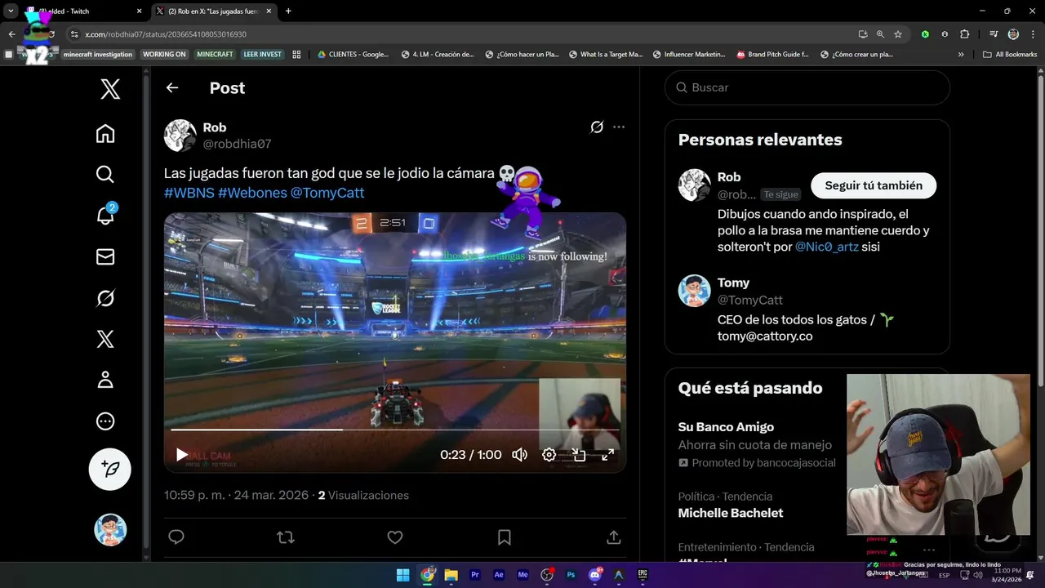Viewport: 1045px width, 588px height.
Task: Click X logo at top of sidebar
Action: [x=110, y=88]
